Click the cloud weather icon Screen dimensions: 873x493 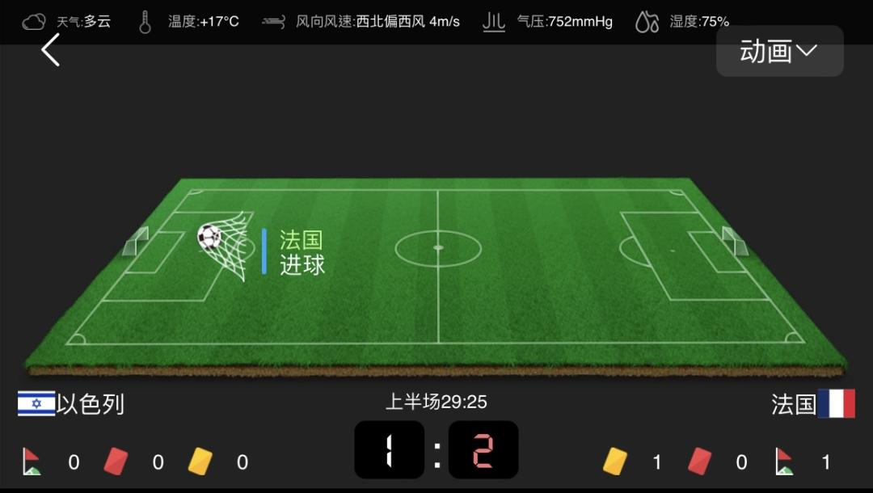tap(33, 22)
